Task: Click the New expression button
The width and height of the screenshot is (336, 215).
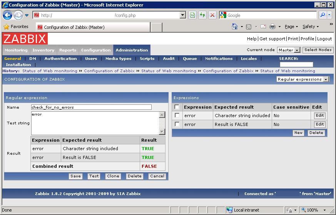Action: (298, 133)
